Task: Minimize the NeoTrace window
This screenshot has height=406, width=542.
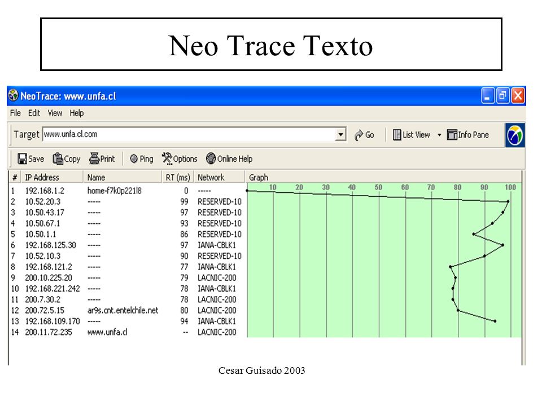Action: click(x=487, y=96)
